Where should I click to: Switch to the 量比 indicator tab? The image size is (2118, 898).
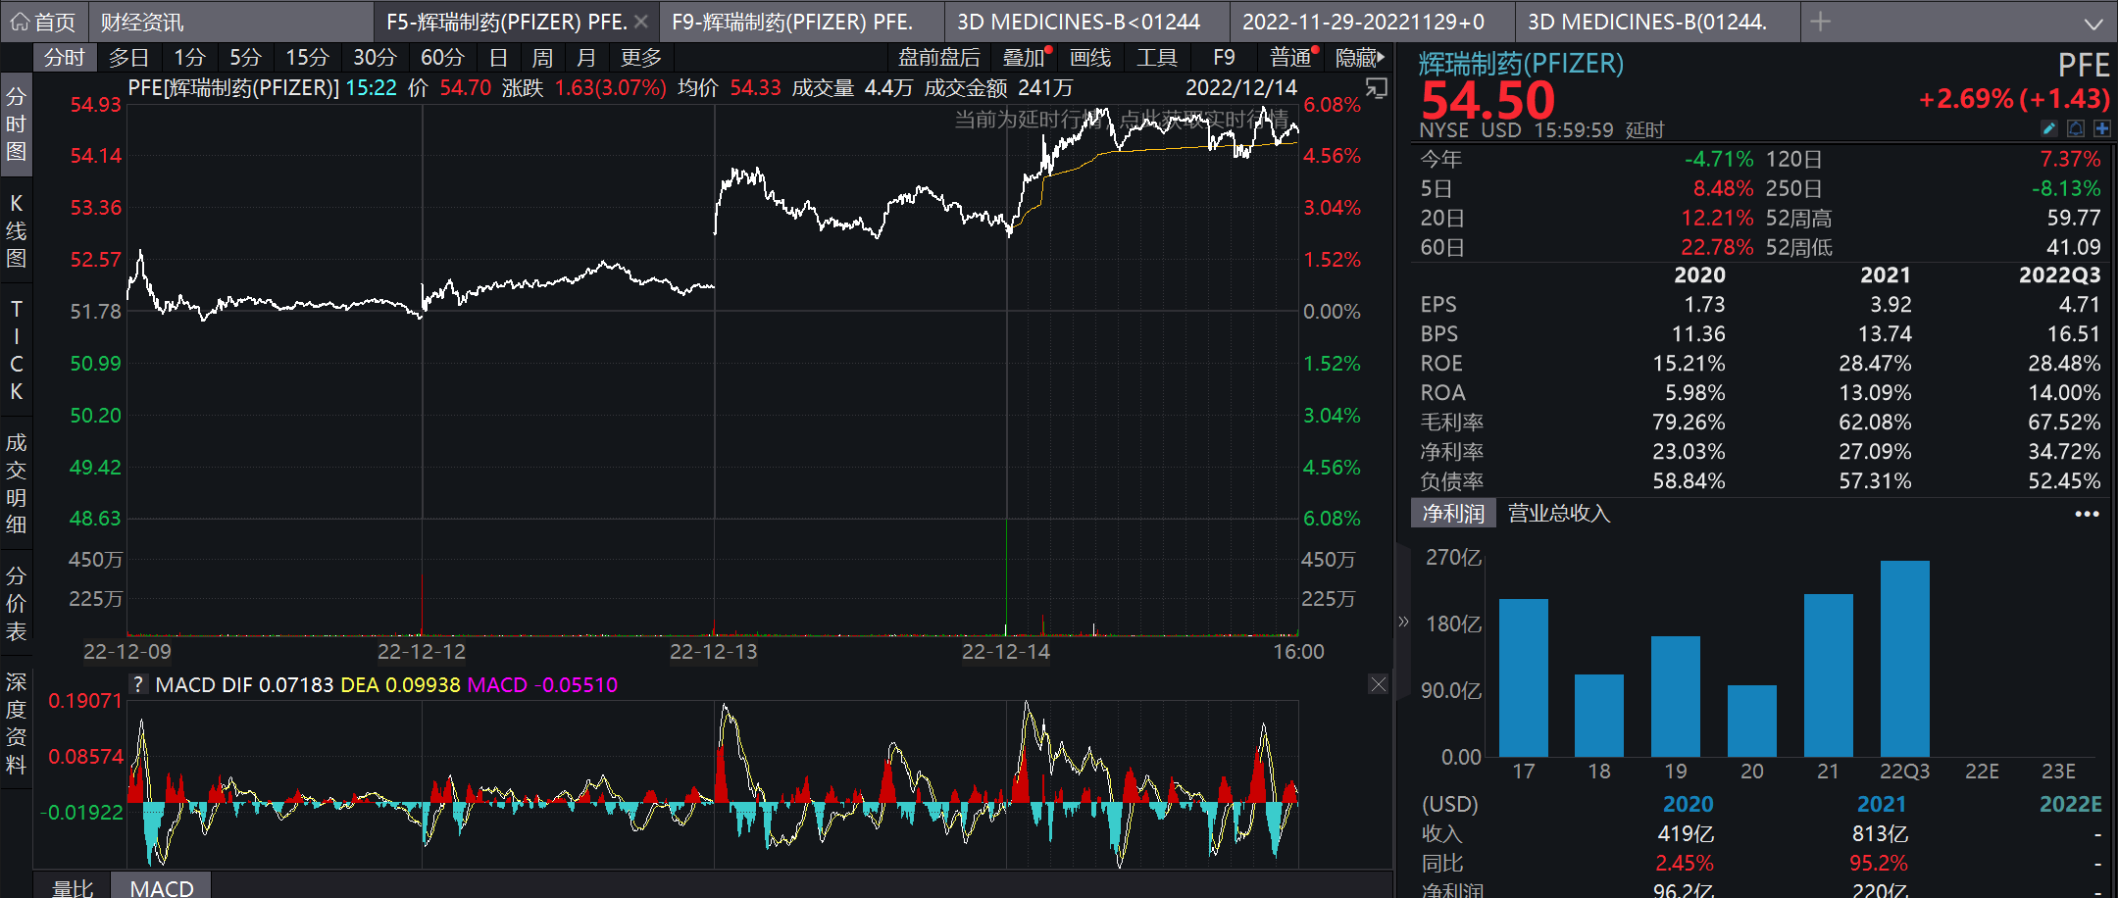pos(73,887)
